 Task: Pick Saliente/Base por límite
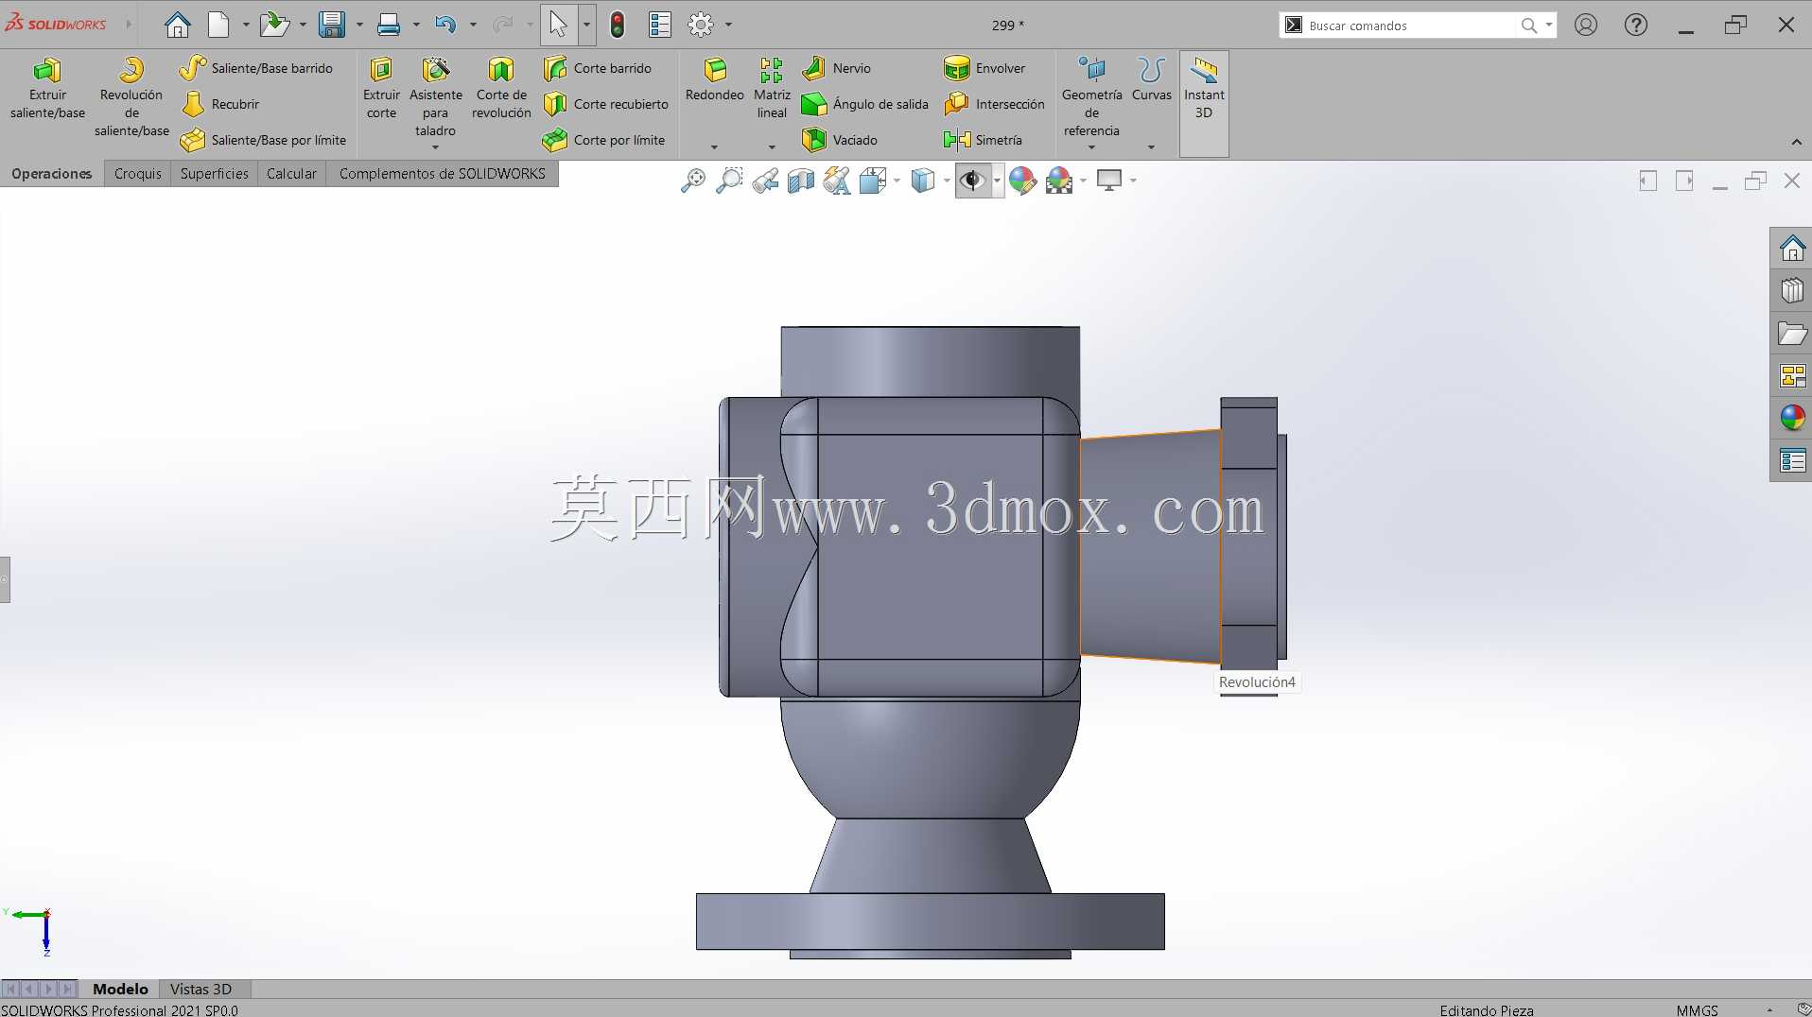point(263,140)
